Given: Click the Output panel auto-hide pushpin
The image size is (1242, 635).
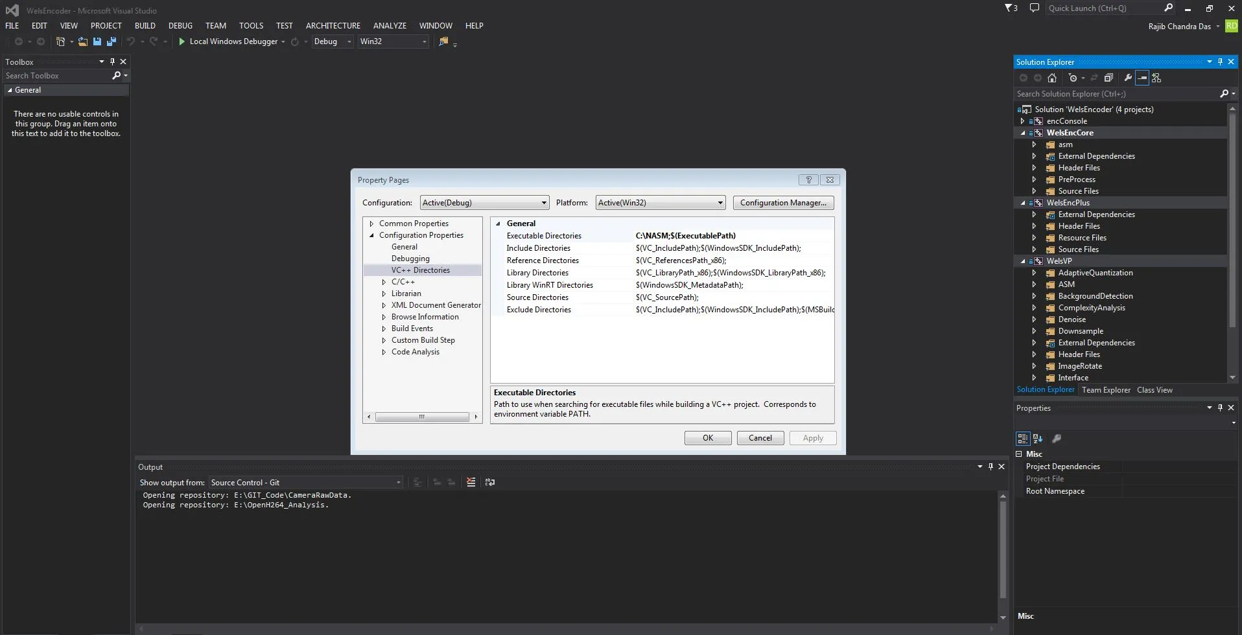Looking at the screenshot, I should pyautogui.click(x=990, y=467).
